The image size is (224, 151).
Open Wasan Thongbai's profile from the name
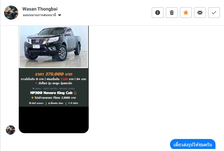coord(40,9)
